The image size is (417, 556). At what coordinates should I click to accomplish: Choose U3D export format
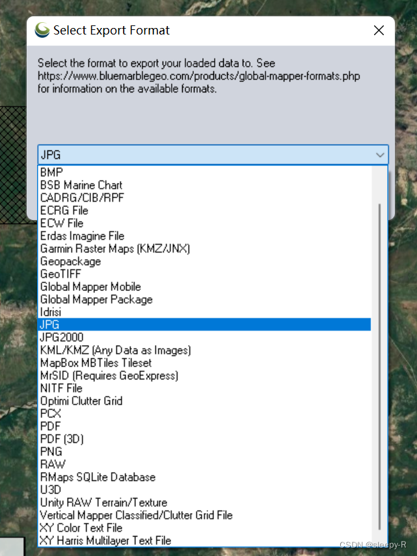pyautogui.click(x=204, y=490)
